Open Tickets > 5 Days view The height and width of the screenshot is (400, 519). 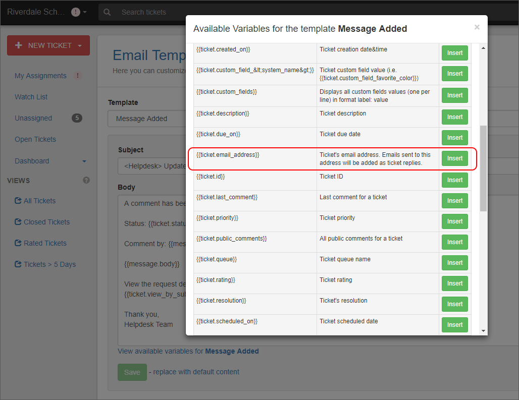(49, 264)
